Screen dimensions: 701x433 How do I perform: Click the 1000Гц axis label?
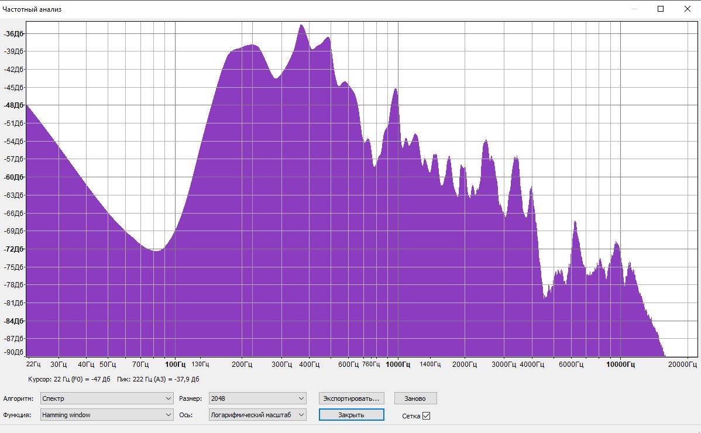(398, 364)
